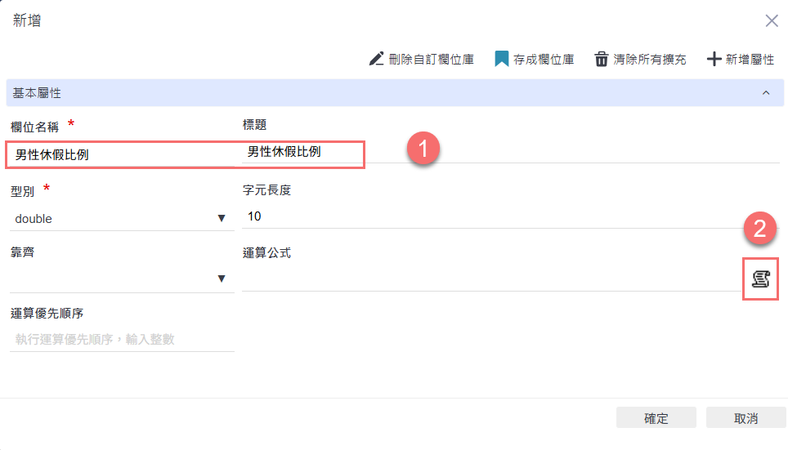The image size is (788, 450).
Task: Collapse the 基本屬性 section chevron
Action: click(766, 93)
